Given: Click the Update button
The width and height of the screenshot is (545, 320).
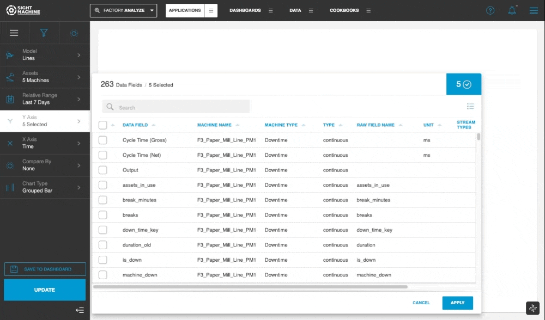Looking at the screenshot, I should [x=45, y=290].
